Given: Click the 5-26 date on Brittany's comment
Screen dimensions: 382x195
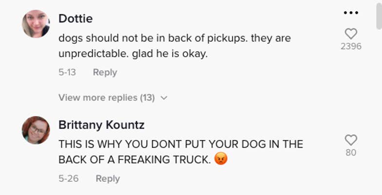Looking at the screenshot, I should (68, 178).
